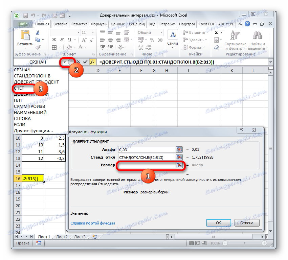Click the Cut scissors icon
The width and height of the screenshot is (288, 260).
click(38, 33)
